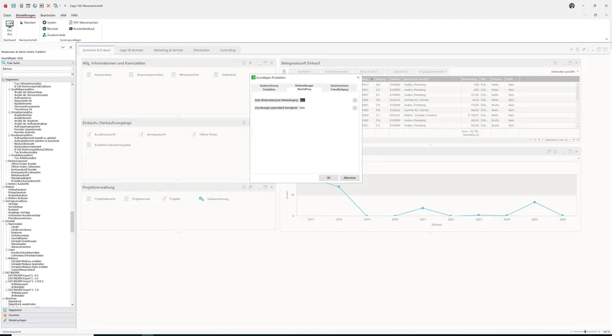Open Projektumsatz shortcut
This screenshot has height=336, width=612.
point(137,199)
